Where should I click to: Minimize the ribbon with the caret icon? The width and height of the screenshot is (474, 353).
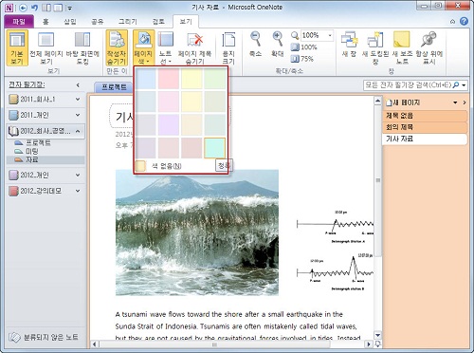(x=453, y=22)
